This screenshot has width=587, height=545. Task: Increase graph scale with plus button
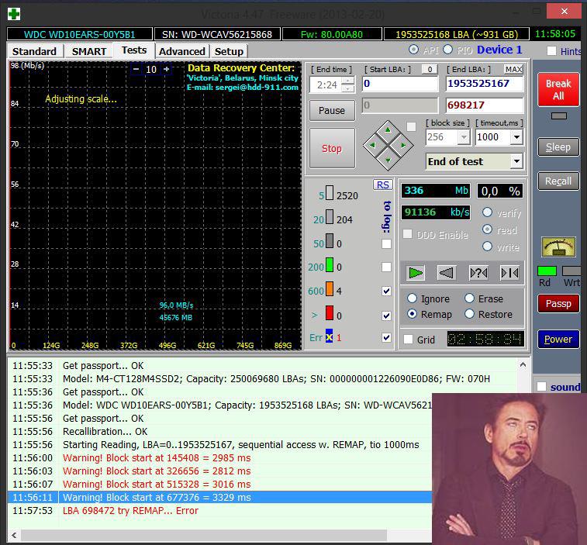click(166, 69)
